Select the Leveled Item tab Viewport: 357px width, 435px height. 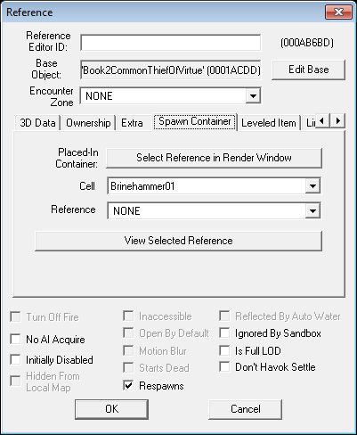click(269, 123)
